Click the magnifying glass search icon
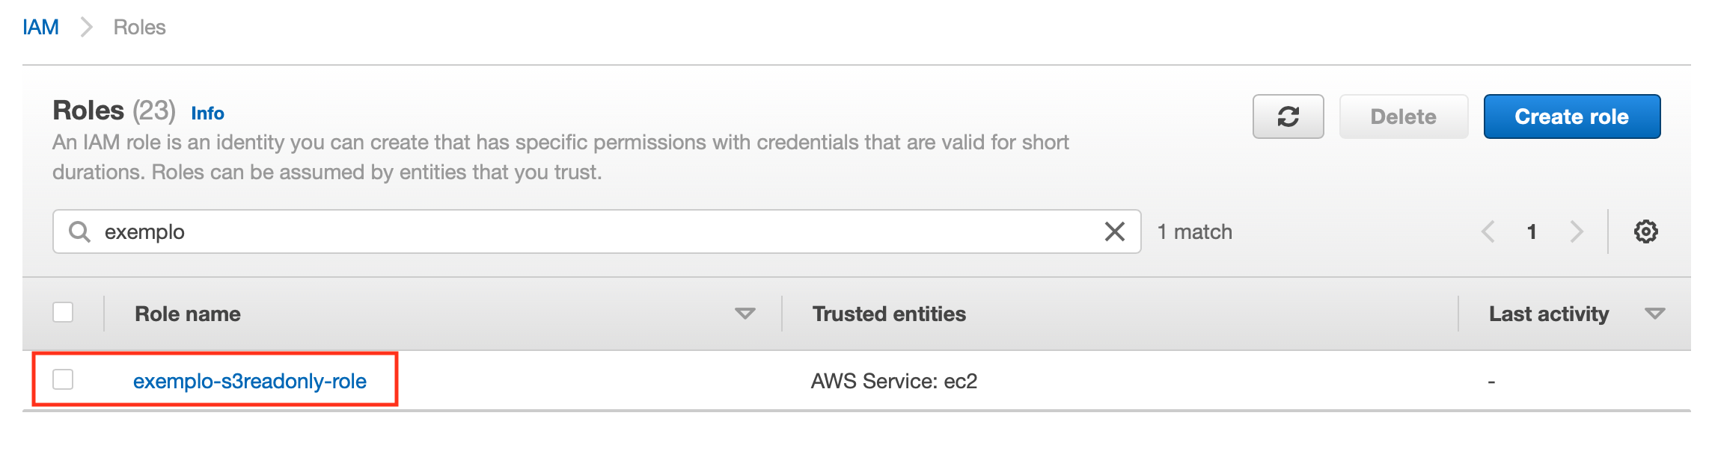 pos(79,231)
